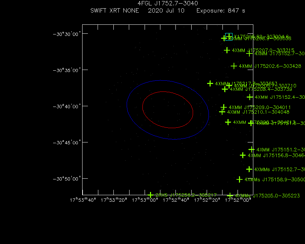Screen dimensions: 305x244
Task: Click the -30°50'00" declination axis label
Action: pos(67,179)
